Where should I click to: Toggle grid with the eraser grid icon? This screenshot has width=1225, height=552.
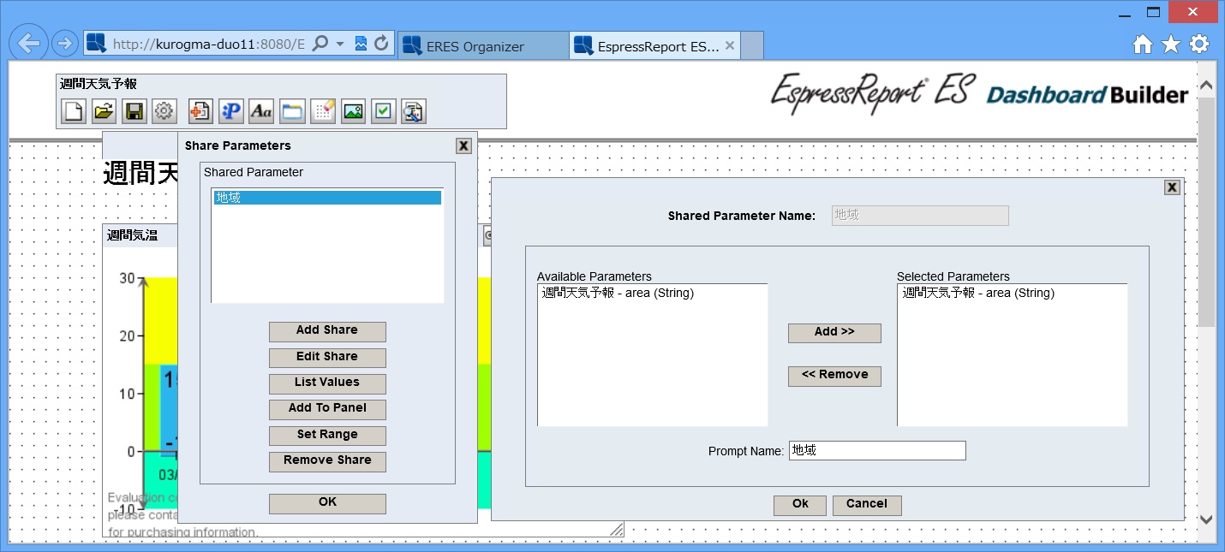pos(323,111)
